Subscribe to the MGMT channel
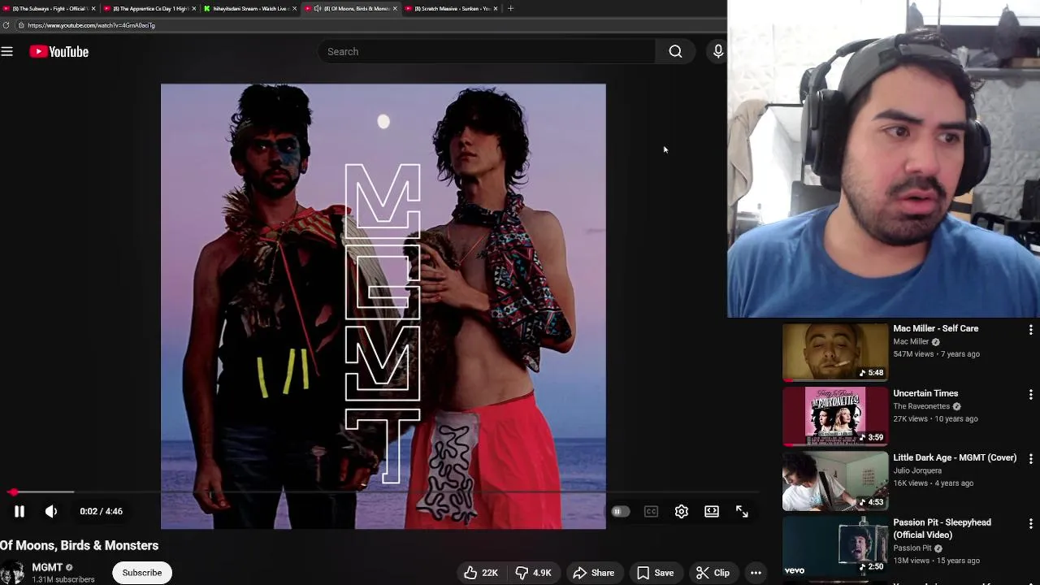1040x585 pixels. 142,573
